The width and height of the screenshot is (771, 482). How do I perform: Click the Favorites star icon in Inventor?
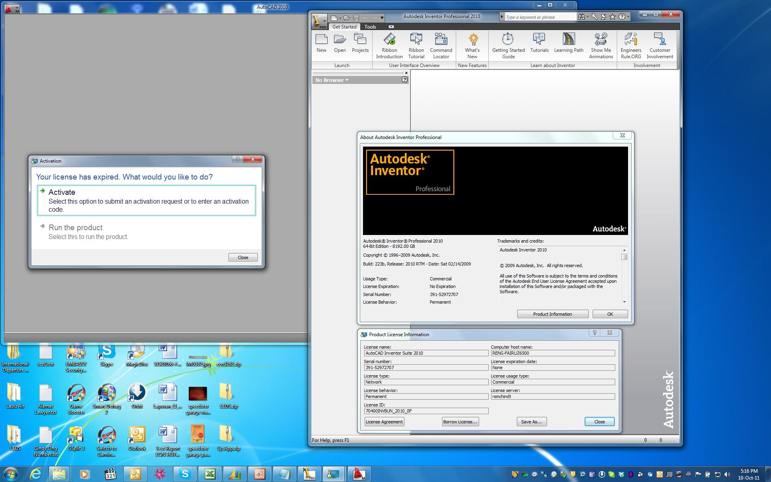pos(612,17)
